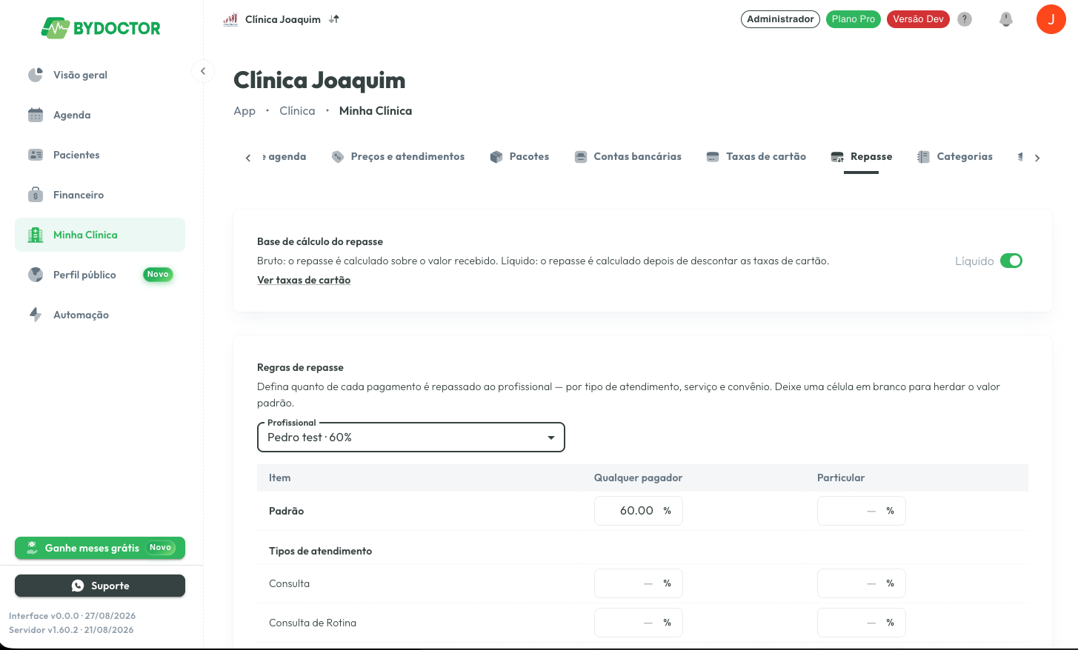
Task: Click the Financeiro money bag icon
Action: 36,195
